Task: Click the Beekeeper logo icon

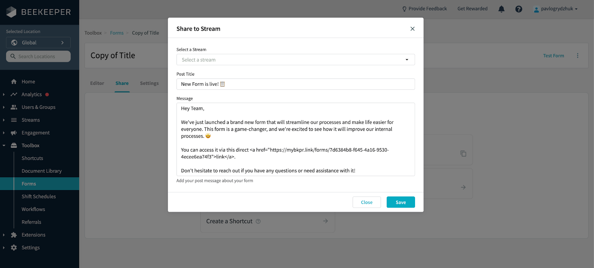Action: click(12, 12)
